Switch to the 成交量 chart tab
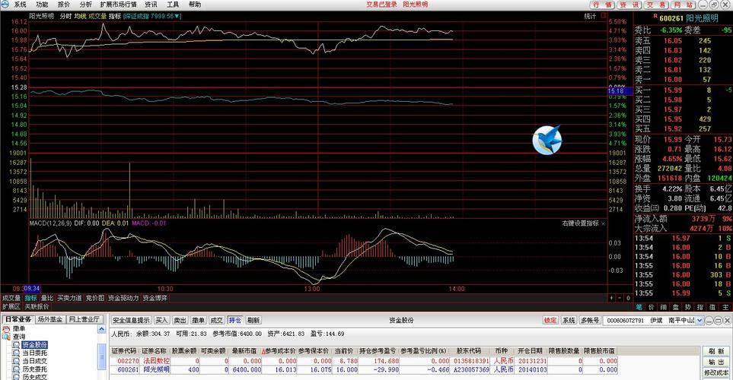 tap(11, 298)
